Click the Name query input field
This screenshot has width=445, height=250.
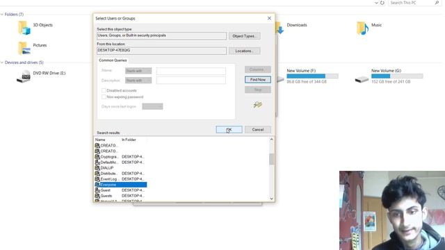191,71
